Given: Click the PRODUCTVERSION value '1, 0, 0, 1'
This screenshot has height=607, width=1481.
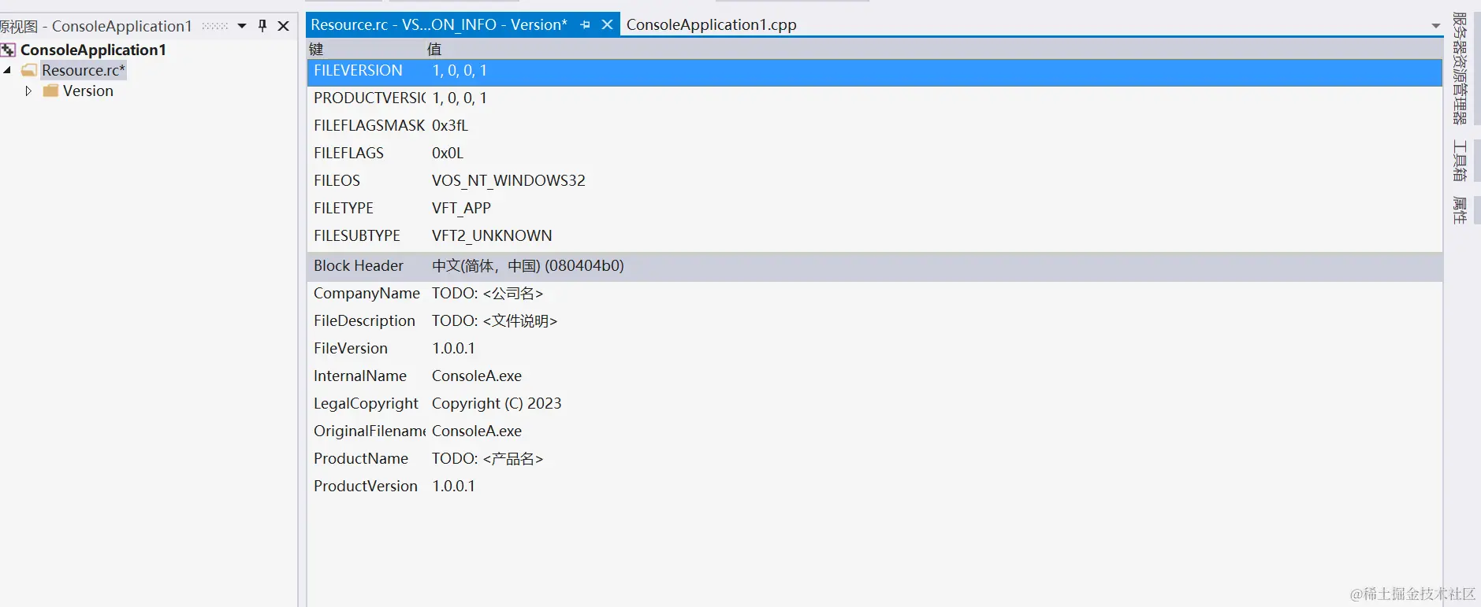Looking at the screenshot, I should tap(460, 98).
